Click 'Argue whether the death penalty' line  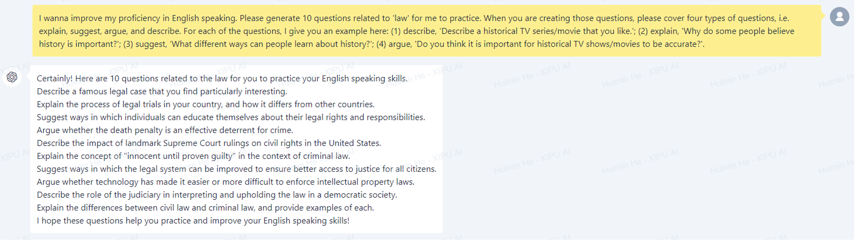click(x=165, y=130)
